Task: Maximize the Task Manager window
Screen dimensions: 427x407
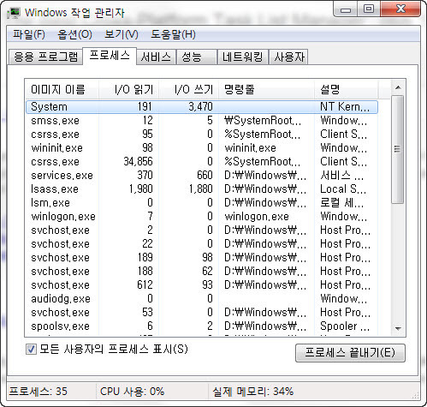Action: pos(369,9)
